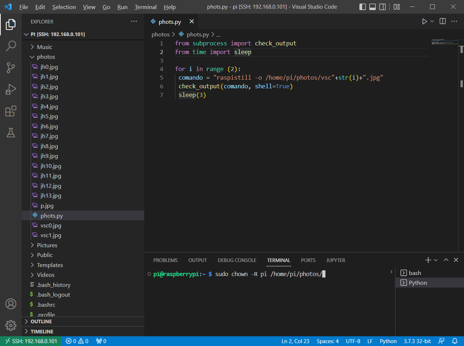Click the SSH: 192.168.0.101 remote indicator
This screenshot has height=346, width=464.
point(31,341)
